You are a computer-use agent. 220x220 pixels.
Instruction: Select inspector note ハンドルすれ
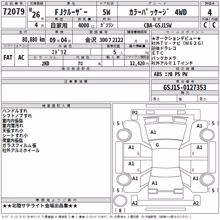pos(15,111)
